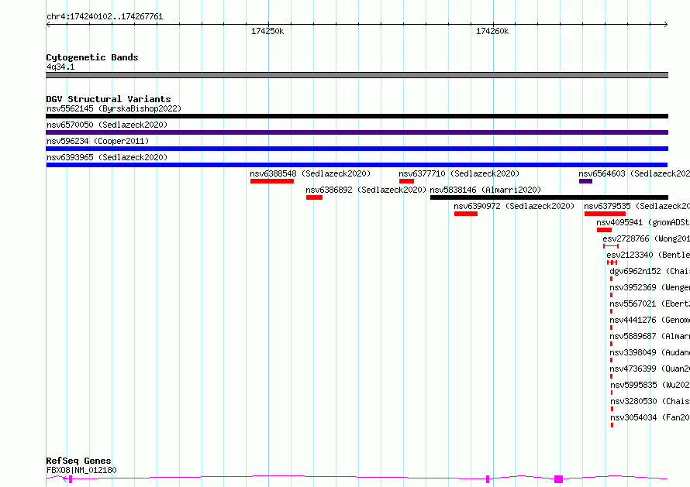Click the chr4:174240102..174267761 region label
This screenshot has height=487, width=690.
point(105,16)
